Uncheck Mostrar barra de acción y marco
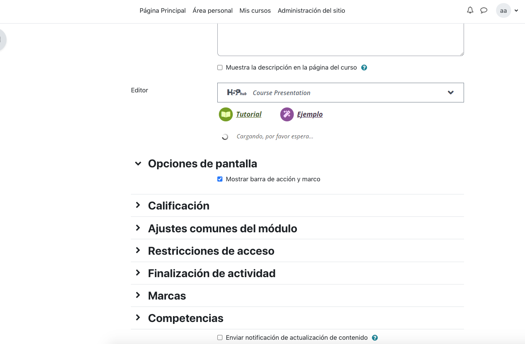 click(x=220, y=179)
